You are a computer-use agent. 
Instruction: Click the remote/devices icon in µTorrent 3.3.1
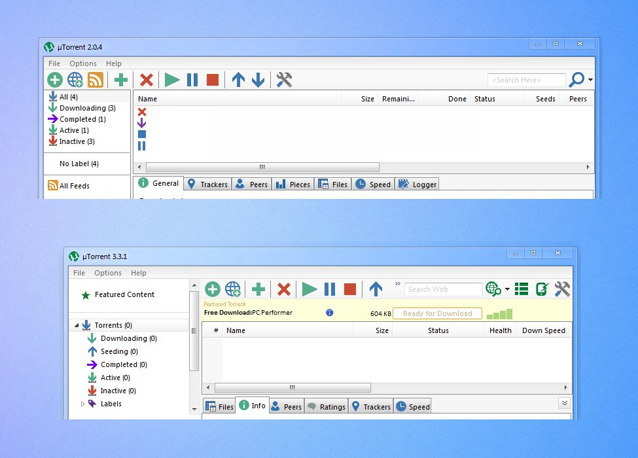point(542,289)
